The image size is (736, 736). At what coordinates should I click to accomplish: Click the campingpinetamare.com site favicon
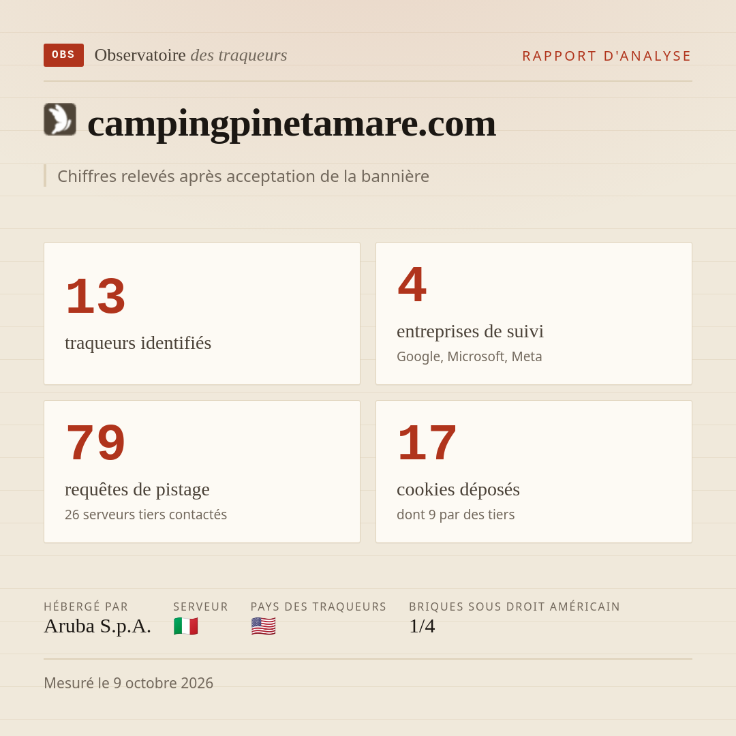click(60, 119)
